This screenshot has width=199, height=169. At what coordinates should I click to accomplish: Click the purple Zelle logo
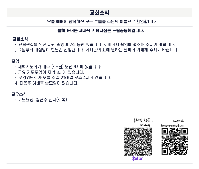(x=138, y=159)
